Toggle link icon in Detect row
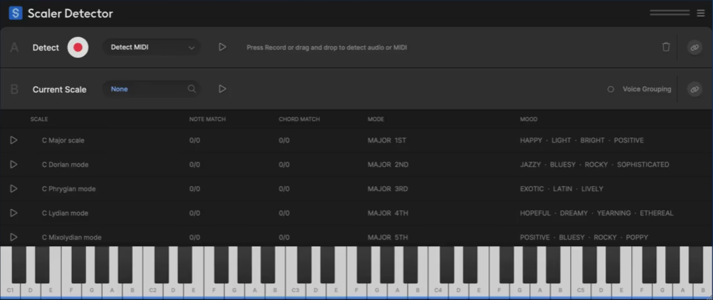Screen dimensions: 713x300 [694, 47]
